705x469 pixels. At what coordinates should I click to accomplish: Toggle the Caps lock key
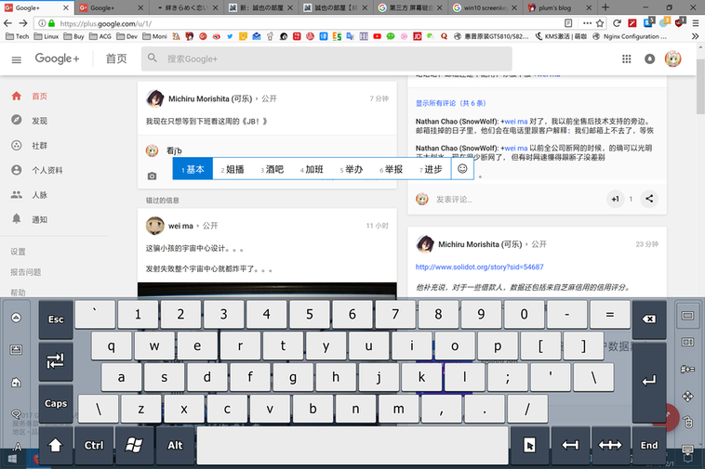56,403
